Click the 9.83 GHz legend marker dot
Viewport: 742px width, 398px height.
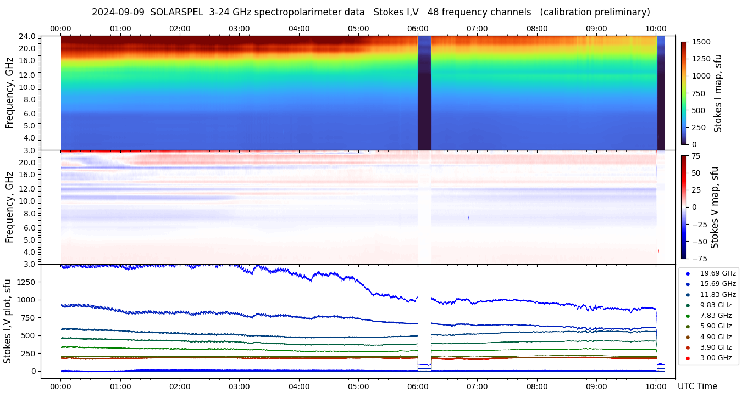click(x=688, y=305)
